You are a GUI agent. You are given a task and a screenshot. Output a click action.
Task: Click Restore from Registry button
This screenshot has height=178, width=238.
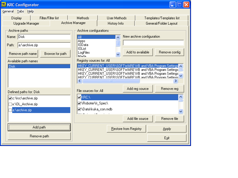[x=126, y=129]
